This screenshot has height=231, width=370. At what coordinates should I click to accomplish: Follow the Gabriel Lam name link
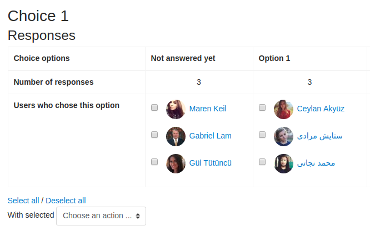click(x=210, y=136)
